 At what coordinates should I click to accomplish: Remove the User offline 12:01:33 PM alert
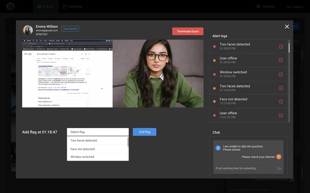[281, 115]
